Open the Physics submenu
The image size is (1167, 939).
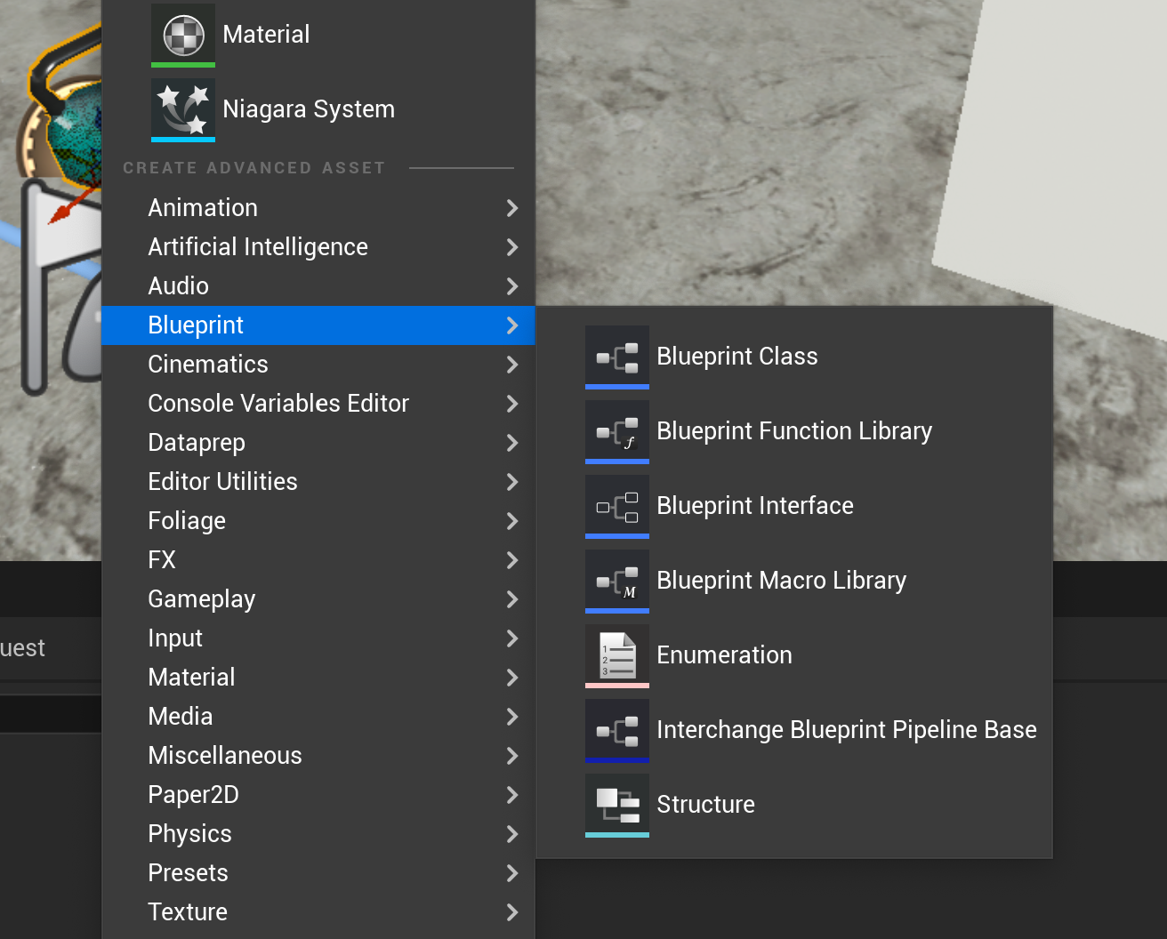coord(318,834)
